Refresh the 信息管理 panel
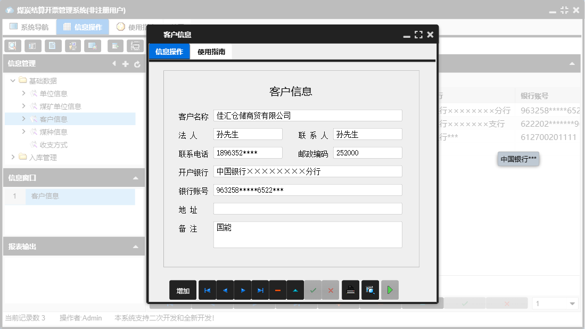Viewport: 585px width, 329px height. coord(137,64)
